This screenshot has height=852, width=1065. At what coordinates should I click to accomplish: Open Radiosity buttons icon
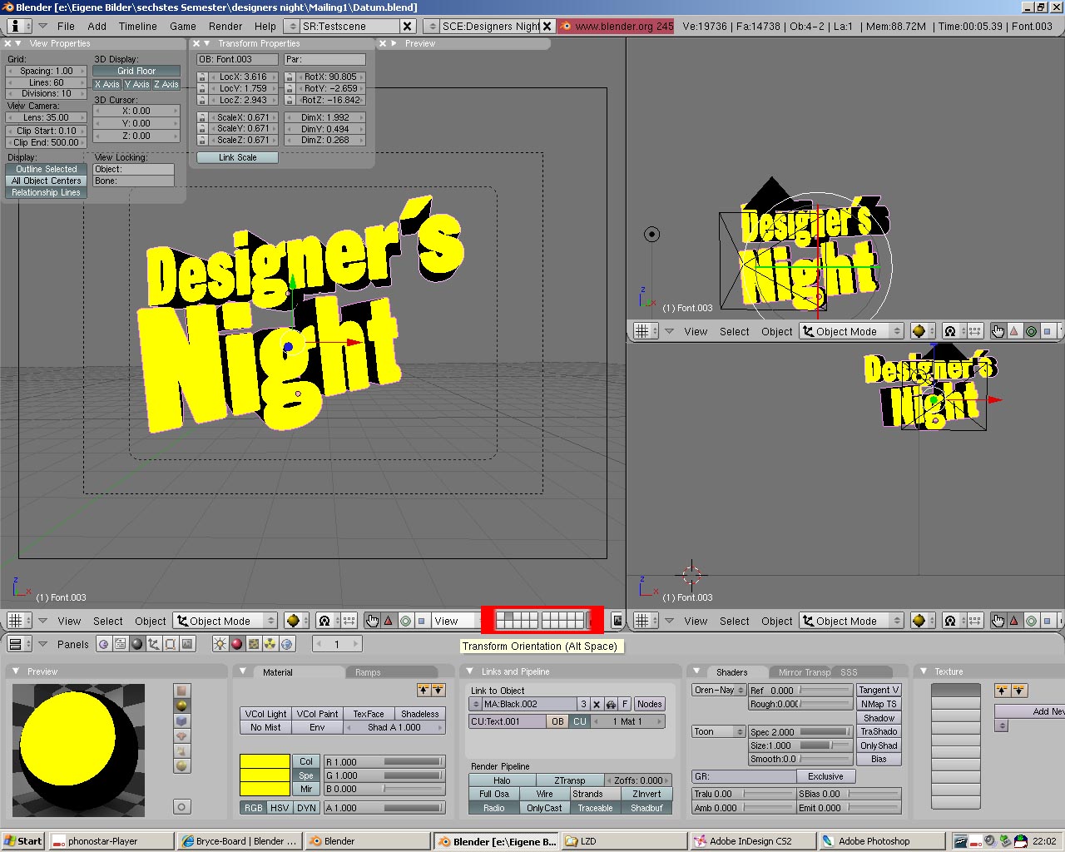click(270, 644)
